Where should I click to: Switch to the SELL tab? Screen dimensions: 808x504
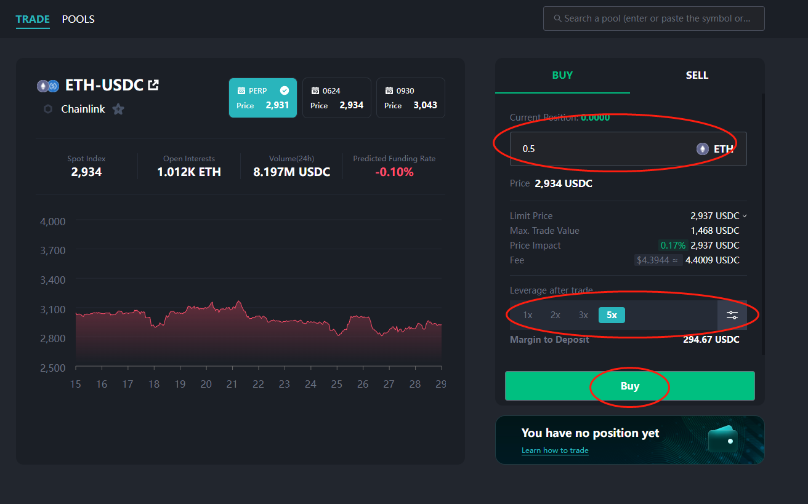pos(697,75)
